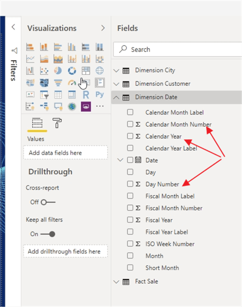Choose the clustered bar chart visual
This screenshot has width=242, height=307.
coord(58,47)
